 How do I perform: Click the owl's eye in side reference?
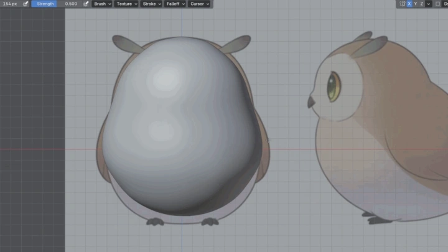pyautogui.click(x=334, y=86)
